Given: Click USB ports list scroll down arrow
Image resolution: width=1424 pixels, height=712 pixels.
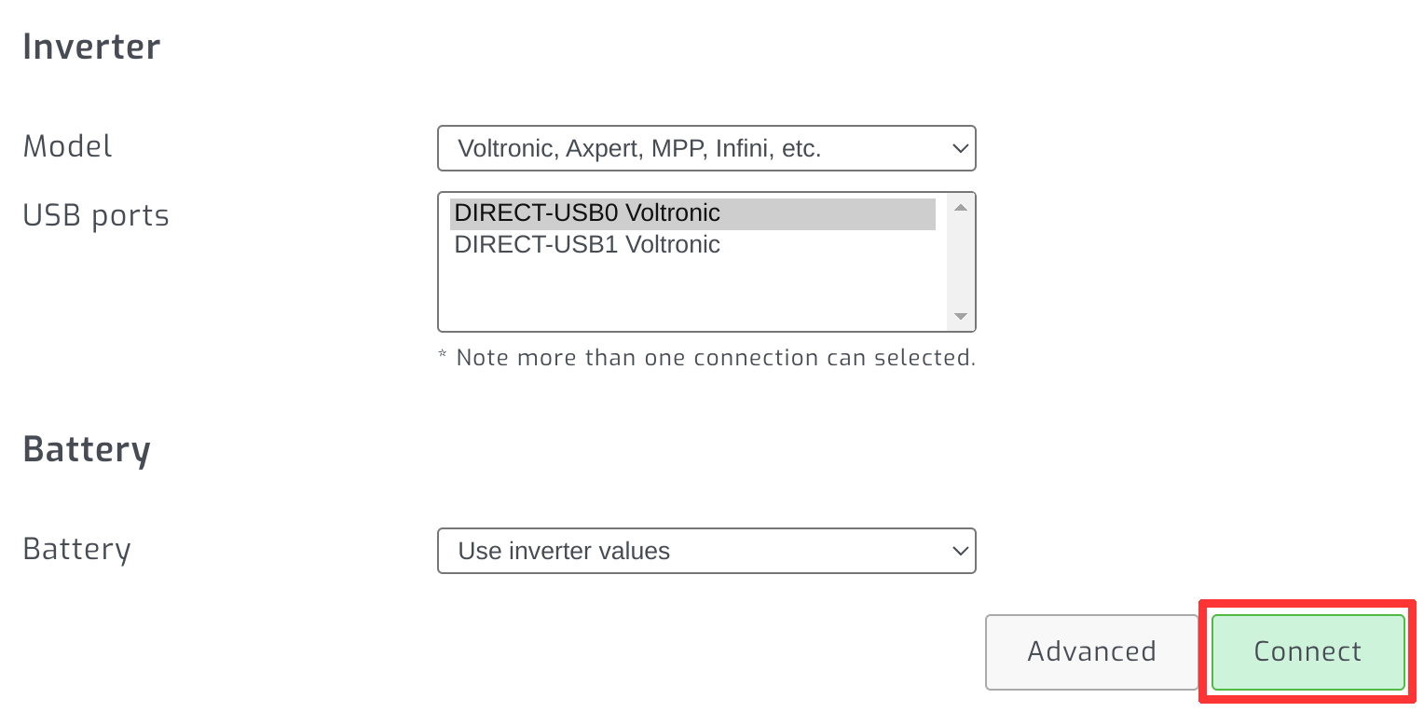Looking at the screenshot, I should [x=961, y=317].
